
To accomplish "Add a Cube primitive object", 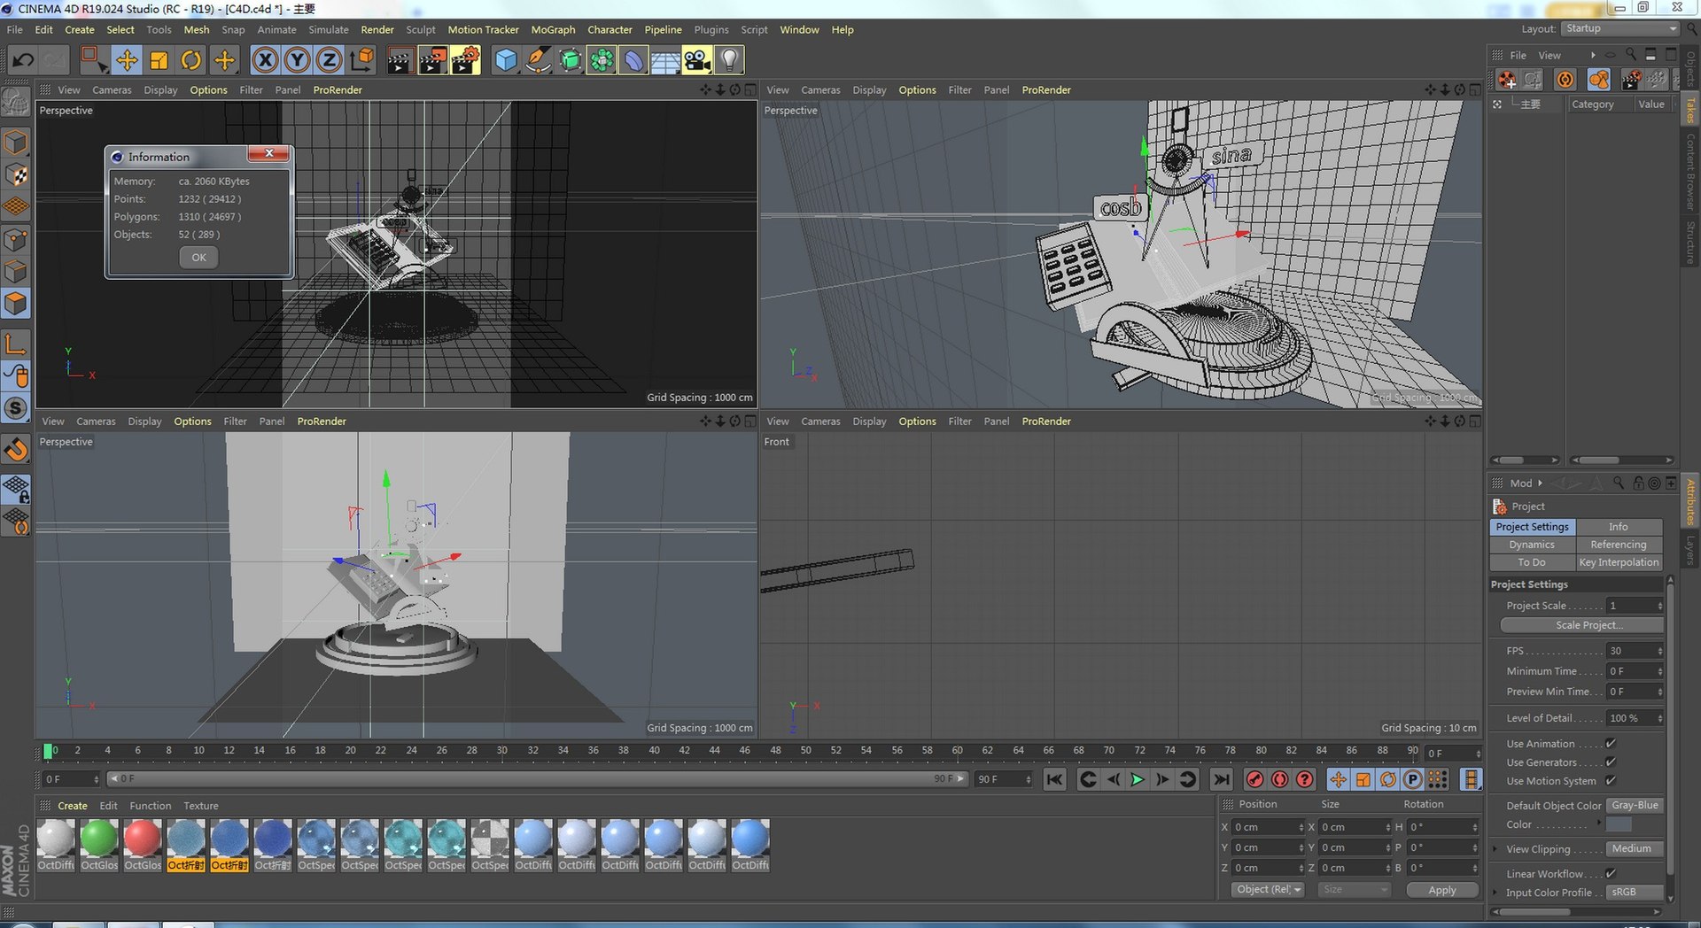I will pos(506,60).
